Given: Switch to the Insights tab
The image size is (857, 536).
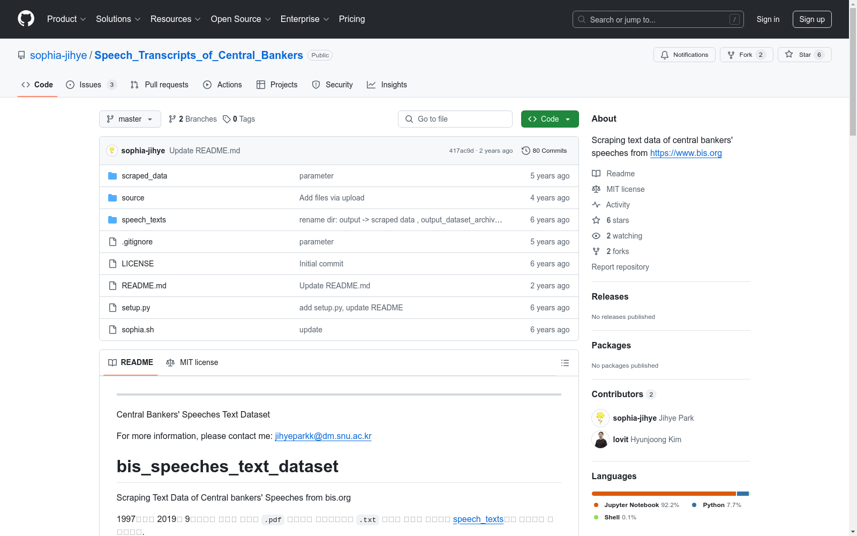Looking at the screenshot, I should 387,85.
